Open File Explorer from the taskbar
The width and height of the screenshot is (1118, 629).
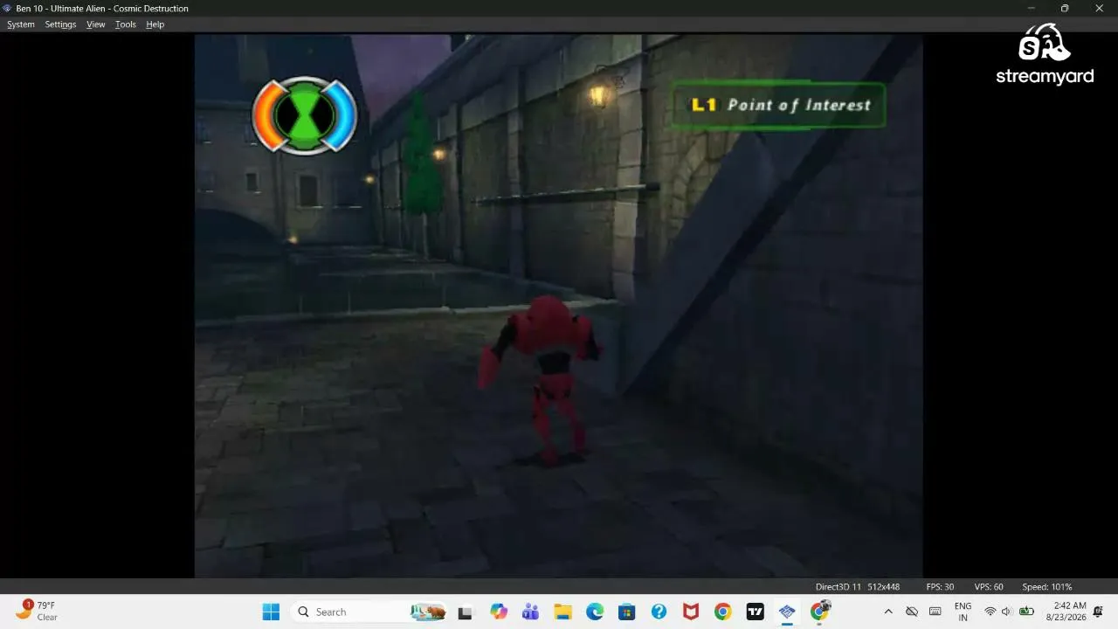(x=562, y=612)
